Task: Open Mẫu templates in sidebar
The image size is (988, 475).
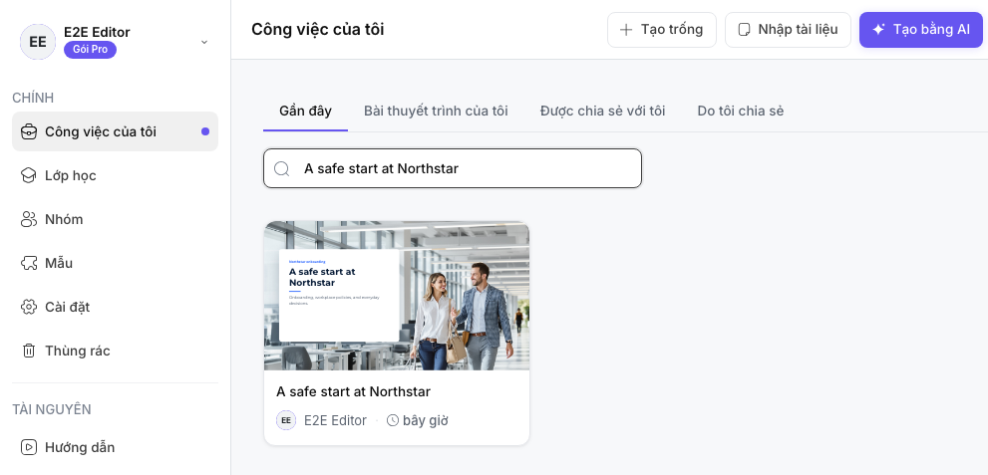Action: pyautogui.click(x=116, y=263)
